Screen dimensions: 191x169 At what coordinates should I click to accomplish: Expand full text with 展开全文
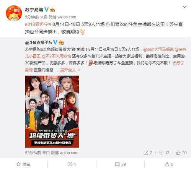(68, 70)
